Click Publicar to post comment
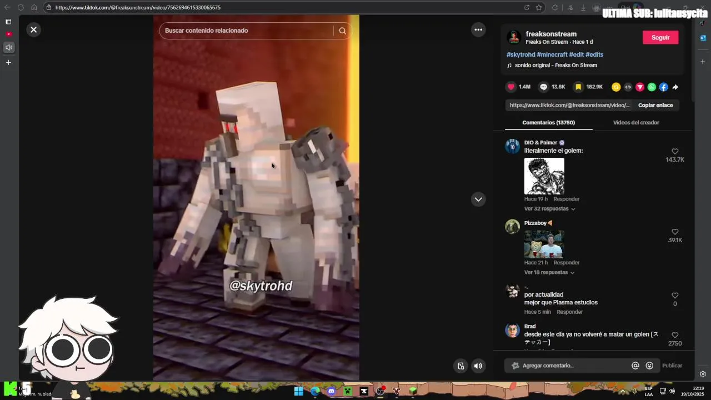This screenshot has height=400, width=711. pyautogui.click(x=672, y=366)
